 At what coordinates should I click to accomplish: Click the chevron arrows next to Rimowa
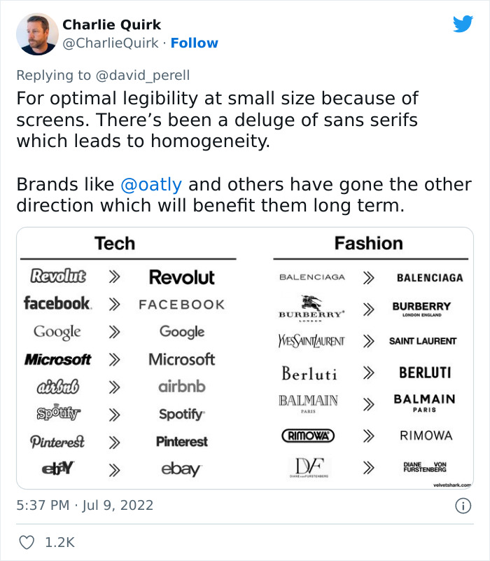[370, 435]
